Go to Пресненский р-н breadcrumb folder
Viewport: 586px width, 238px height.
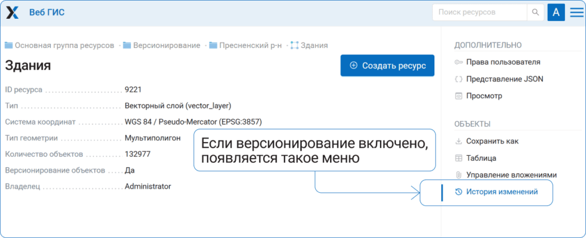point(251,46)
